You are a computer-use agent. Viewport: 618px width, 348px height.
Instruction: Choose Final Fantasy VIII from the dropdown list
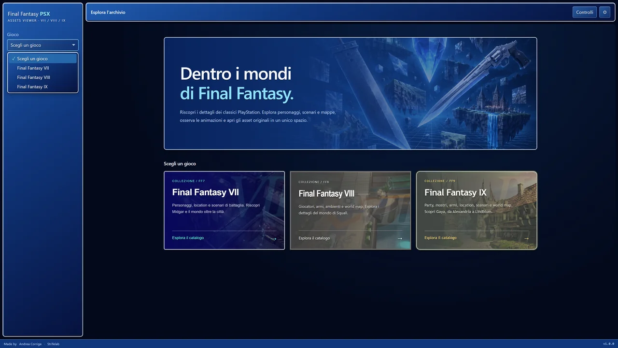tap(42, 77)
